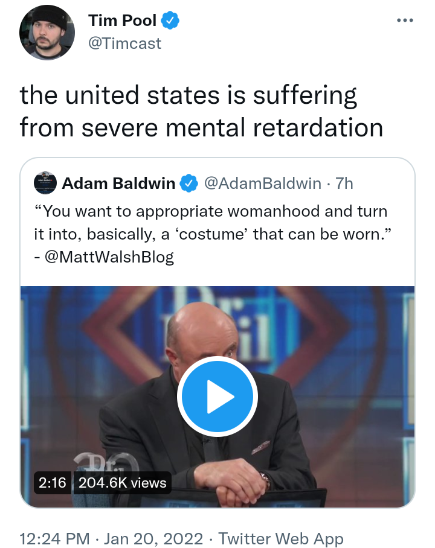Viewport: 435px width, 548px height.
Task: Open the 7h timestamp on quoted tweet
Action: [344, 183]
